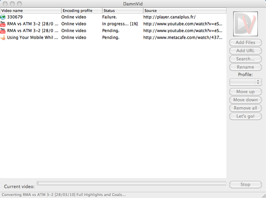
Task: Sort by the Video name column header
Action: [31, 11]
